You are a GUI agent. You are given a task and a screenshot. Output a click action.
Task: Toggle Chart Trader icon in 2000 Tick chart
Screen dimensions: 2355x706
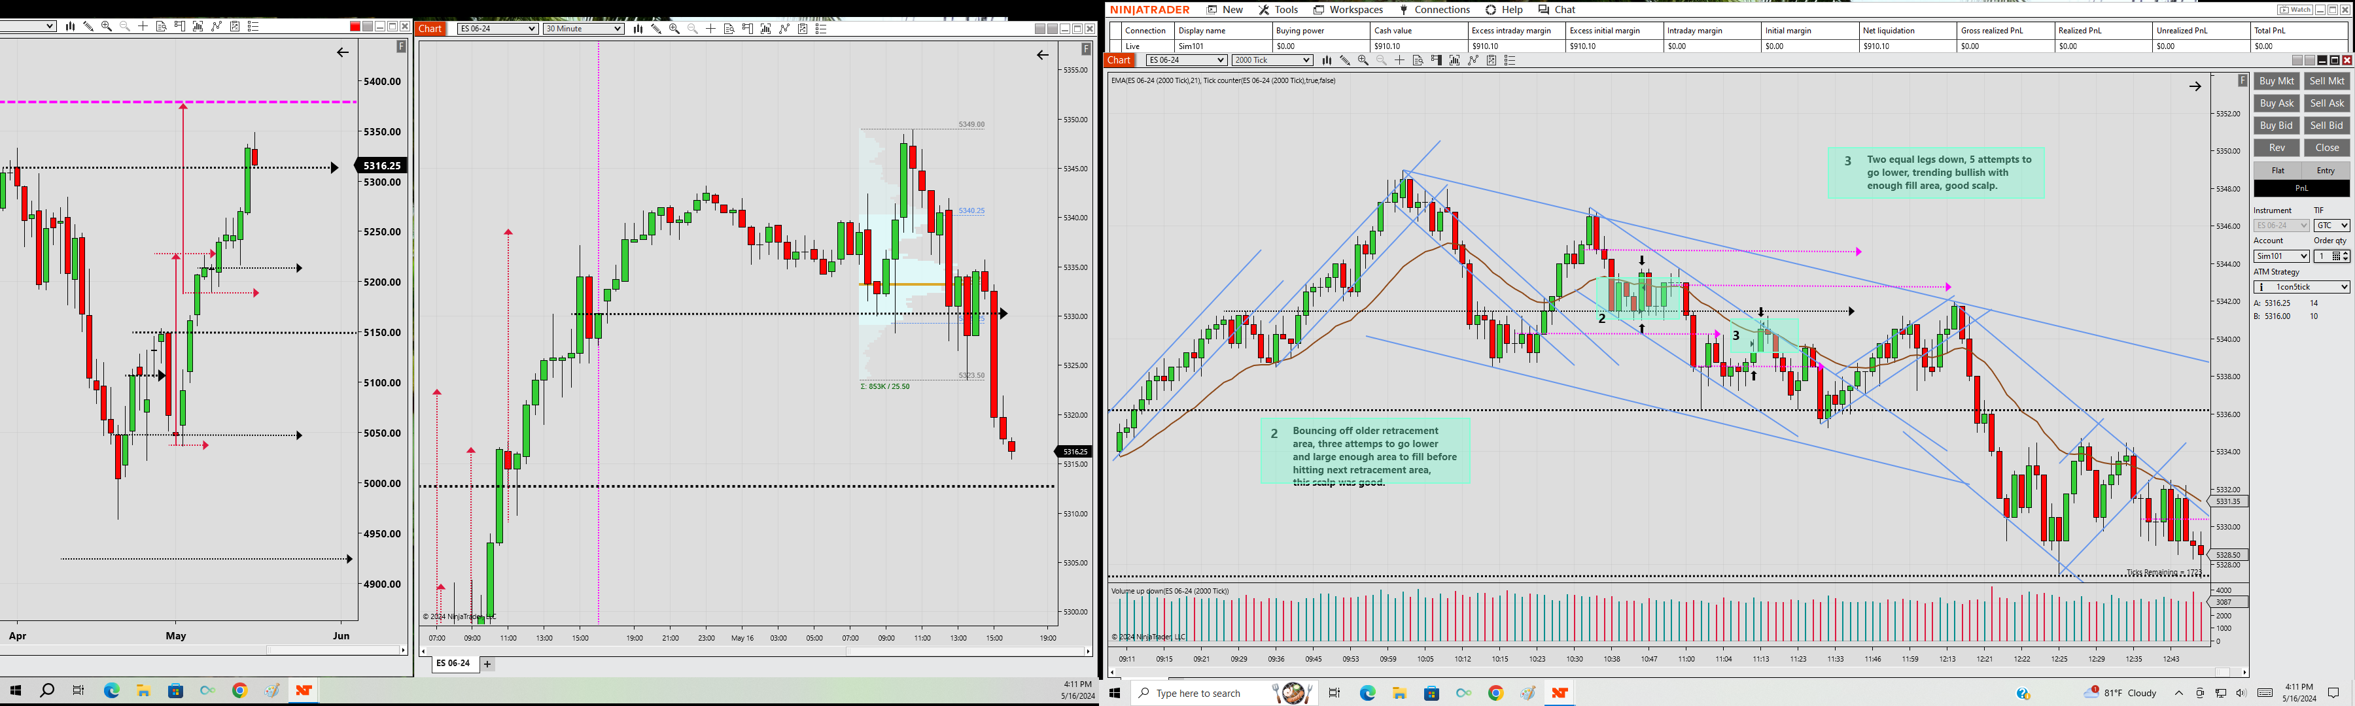pos(1436,60)
